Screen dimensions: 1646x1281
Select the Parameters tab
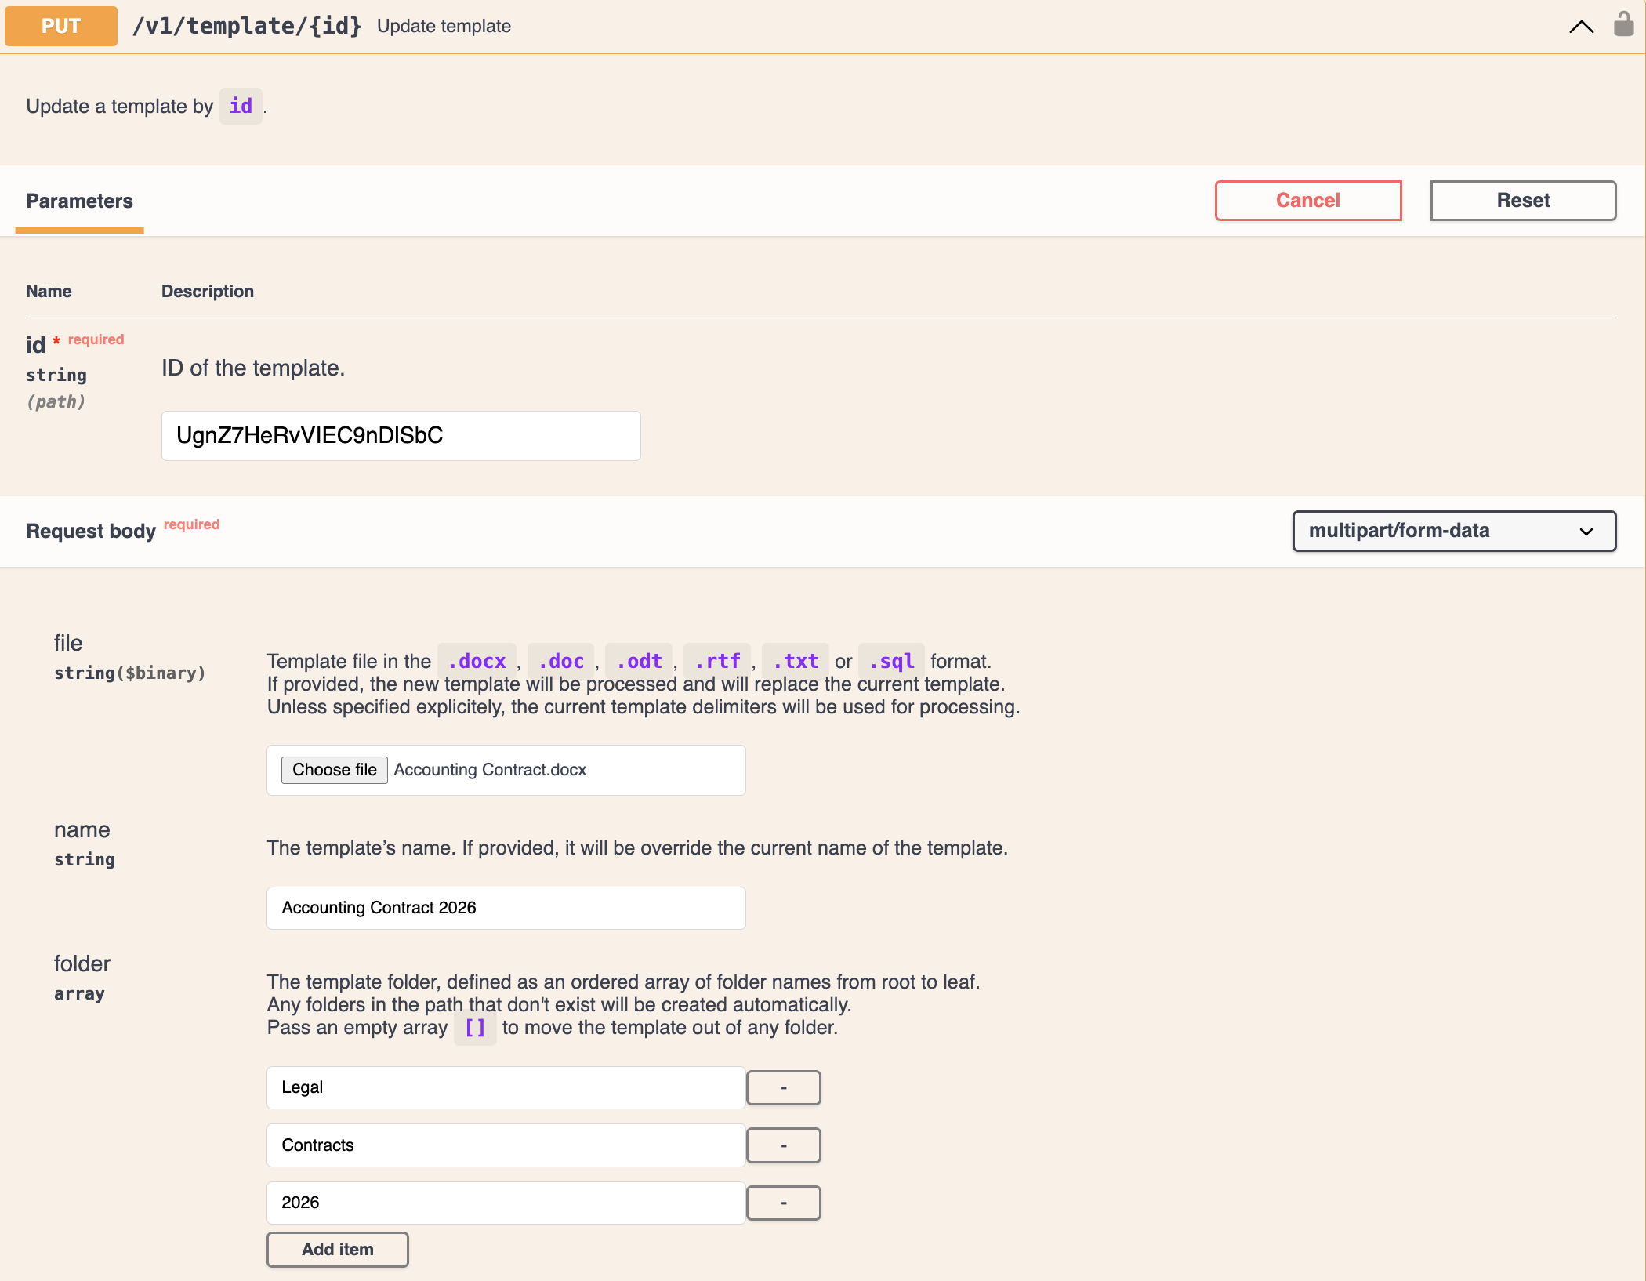[x=79, y=201]
